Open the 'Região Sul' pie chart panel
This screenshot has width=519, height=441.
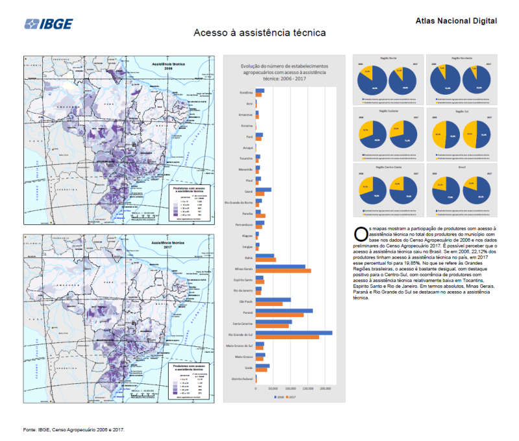[x=462, y=135]
